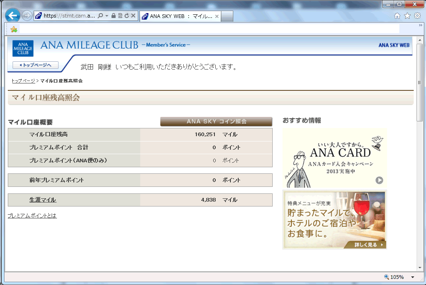
Task: Click the zoom magnifier icon in status bar
Action: point(386,277)
